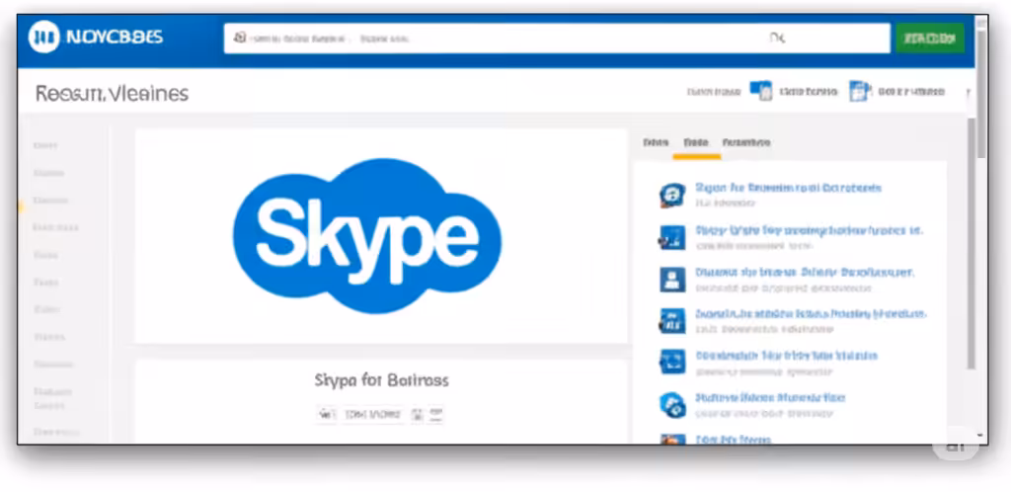Click the small icon at the search field's start
This screenshot has height=492, width=1011.
coord(240,39)
